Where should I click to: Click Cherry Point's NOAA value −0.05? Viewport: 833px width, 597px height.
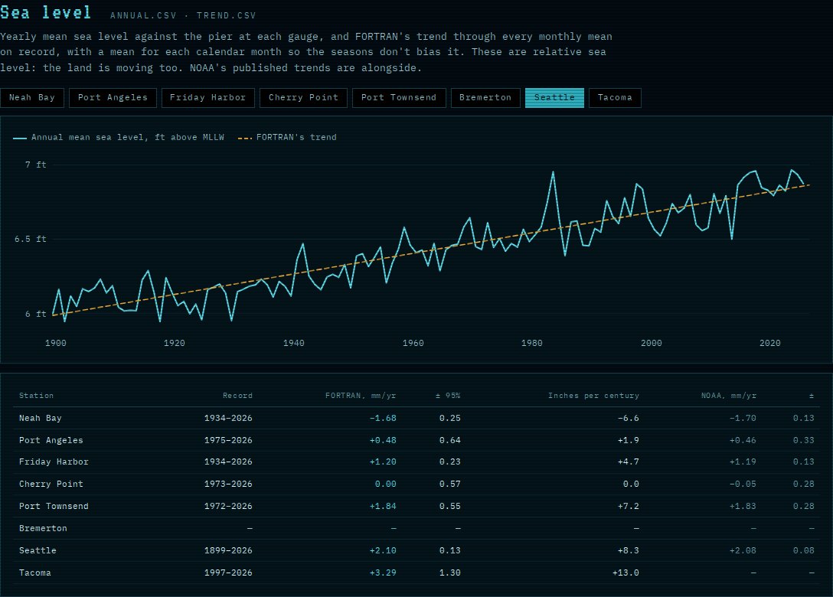tap(743, 484)
